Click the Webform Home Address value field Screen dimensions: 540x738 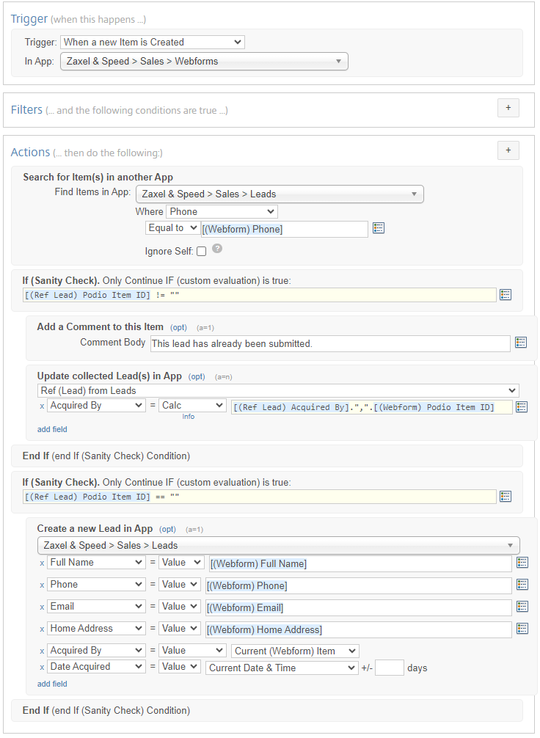359,629
